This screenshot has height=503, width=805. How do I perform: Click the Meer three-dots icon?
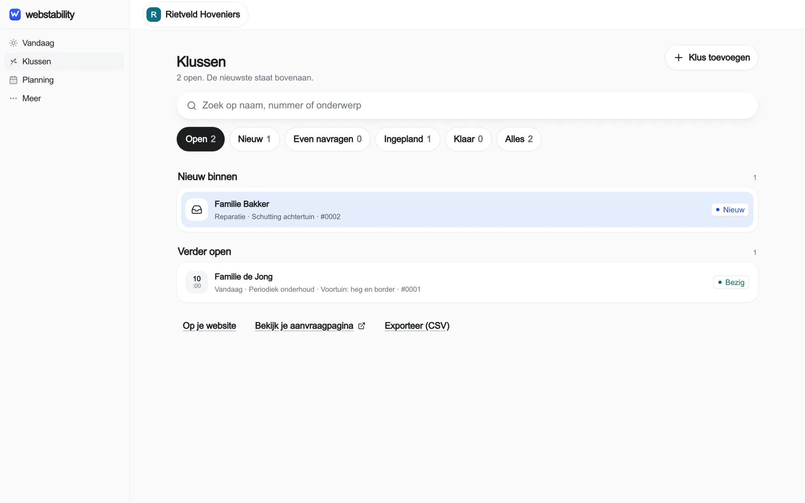click(13, 99)
